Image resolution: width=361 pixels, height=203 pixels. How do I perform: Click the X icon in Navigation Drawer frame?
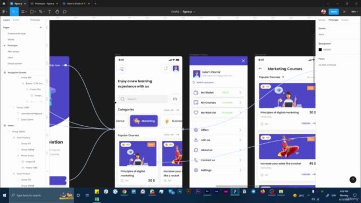(x=243, y=61)
